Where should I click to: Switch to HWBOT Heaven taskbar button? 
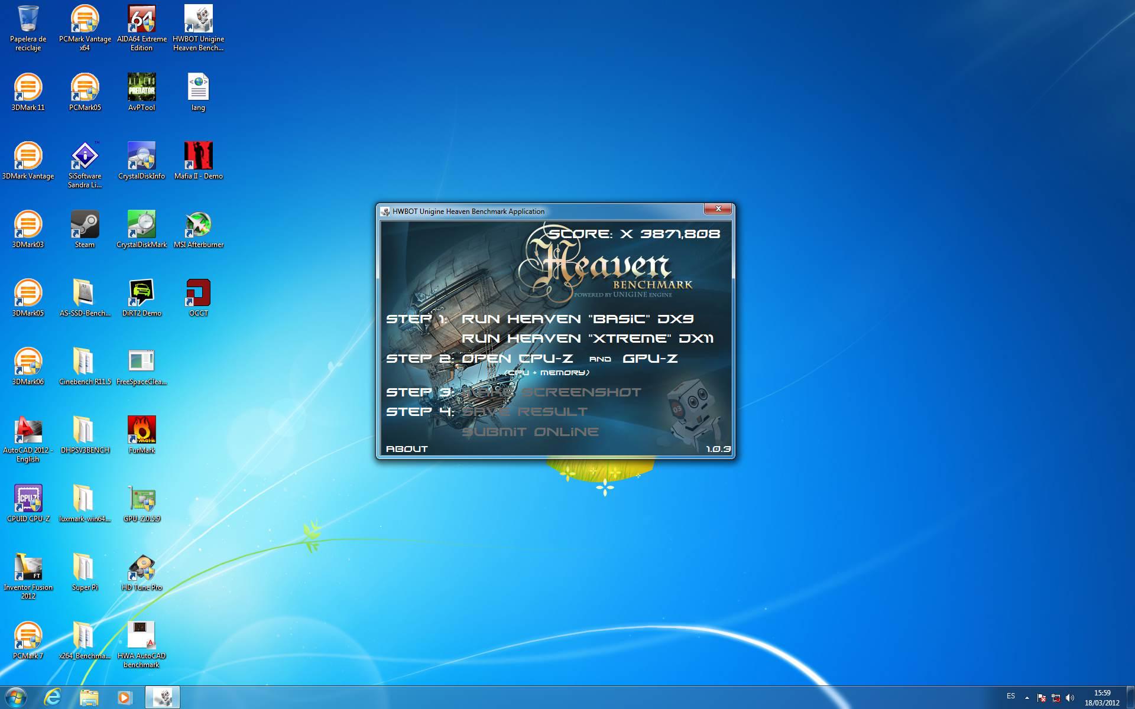coord(163,697)
